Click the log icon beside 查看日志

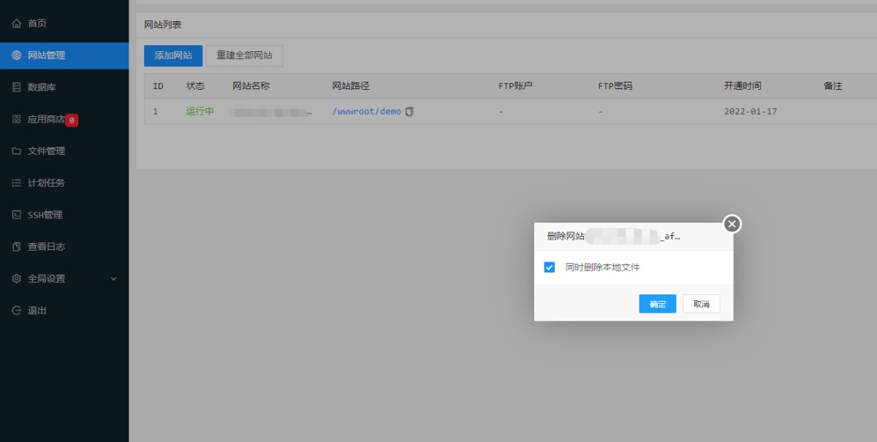[x=17, y=247]
